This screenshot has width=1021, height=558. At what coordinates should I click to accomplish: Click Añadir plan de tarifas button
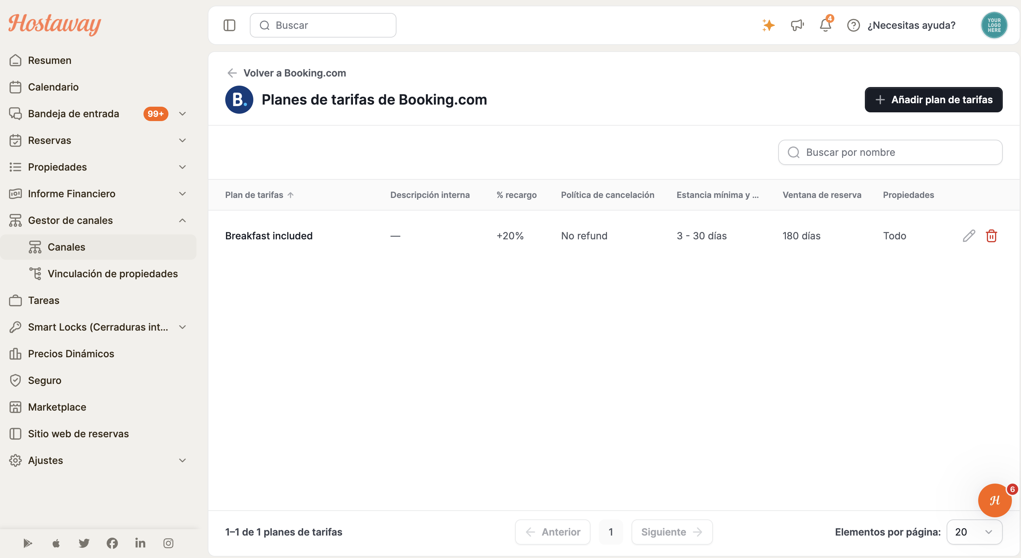[933, 99]
